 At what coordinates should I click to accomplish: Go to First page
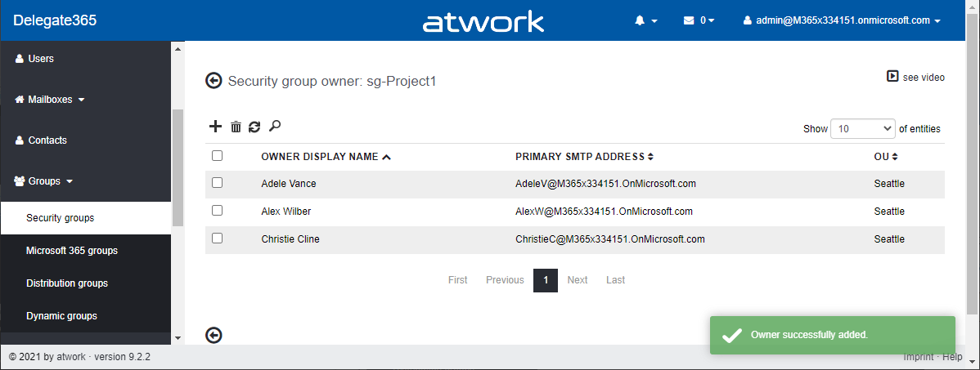coord(457,280)
